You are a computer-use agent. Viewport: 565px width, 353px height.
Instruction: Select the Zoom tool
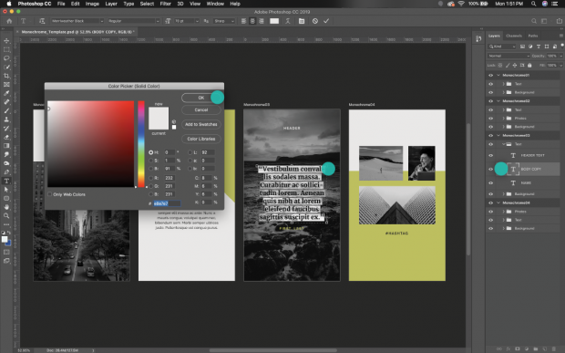point(6,215)
